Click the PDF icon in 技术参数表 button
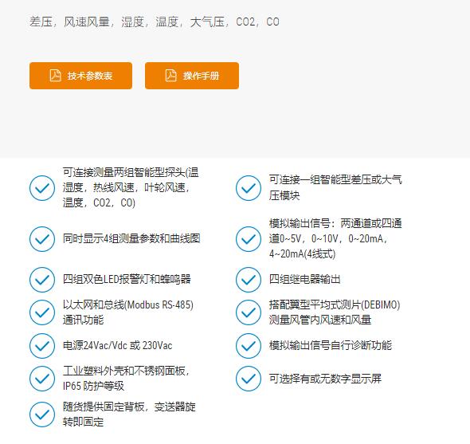470x444 pixels. click(55, 75)
